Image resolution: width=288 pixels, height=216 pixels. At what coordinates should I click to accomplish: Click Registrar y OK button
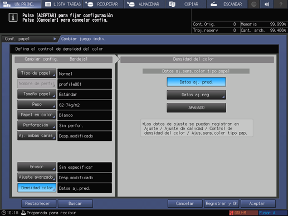[x=222, y=204]
